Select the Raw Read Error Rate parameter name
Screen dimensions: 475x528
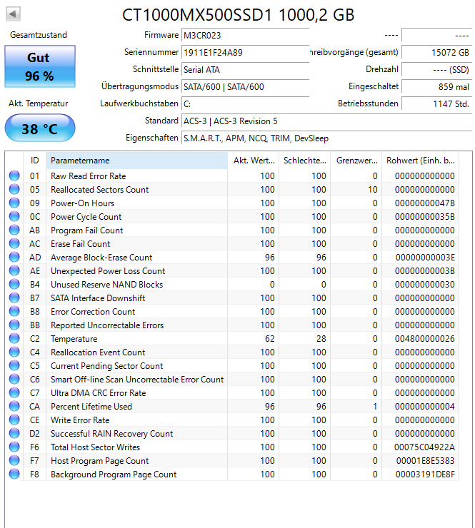point(89,176)
